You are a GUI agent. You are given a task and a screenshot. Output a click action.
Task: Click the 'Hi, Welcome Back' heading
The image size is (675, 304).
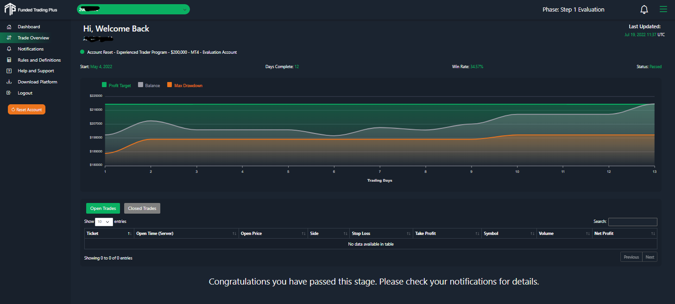click(116, 29)
